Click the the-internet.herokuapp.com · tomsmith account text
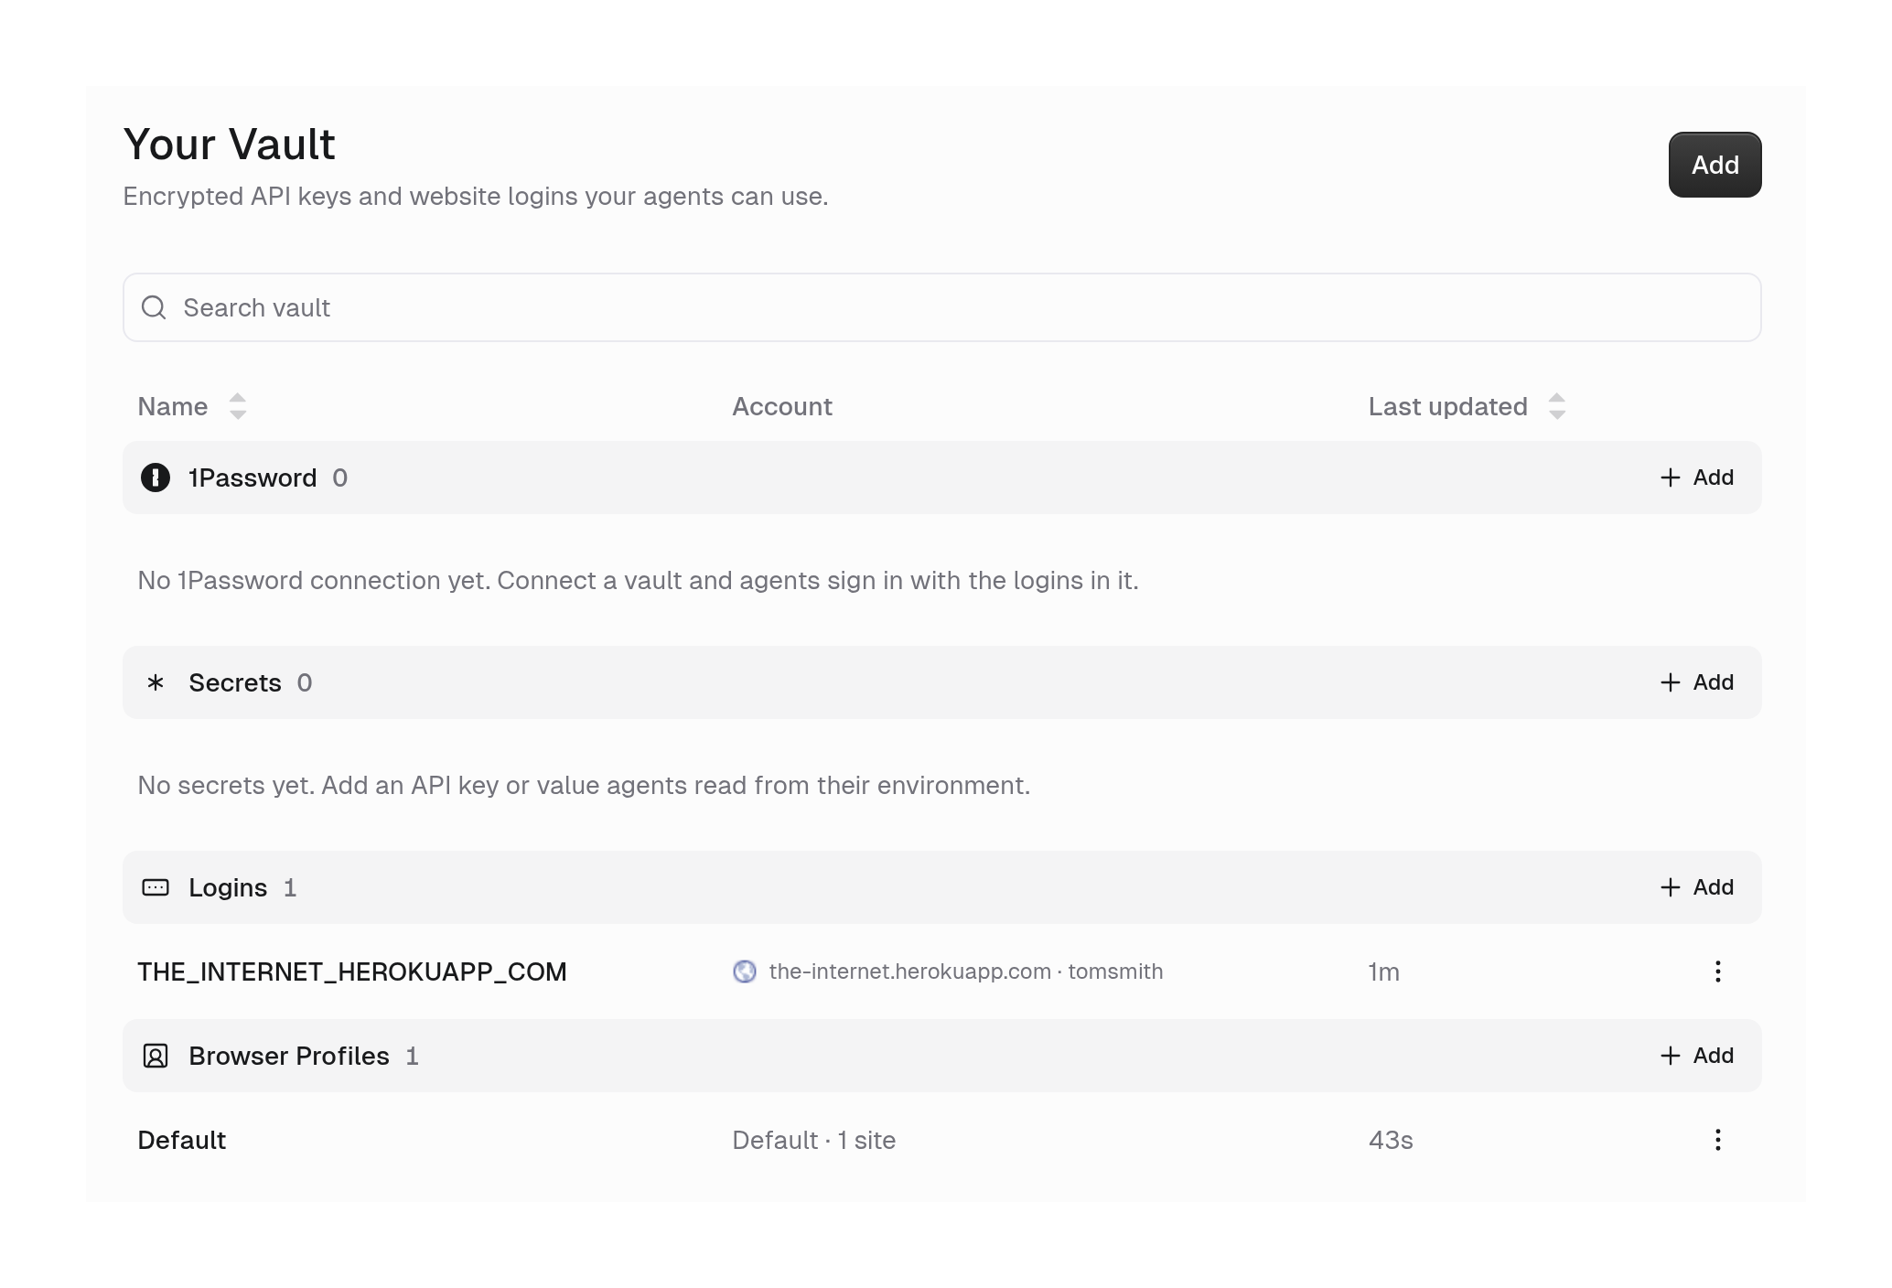Screen dimensions: 1892x1288 click(x=966, y=971)
